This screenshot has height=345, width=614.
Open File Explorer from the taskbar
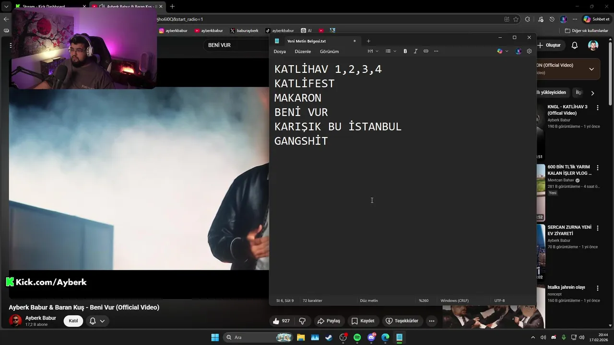[301, 337]
